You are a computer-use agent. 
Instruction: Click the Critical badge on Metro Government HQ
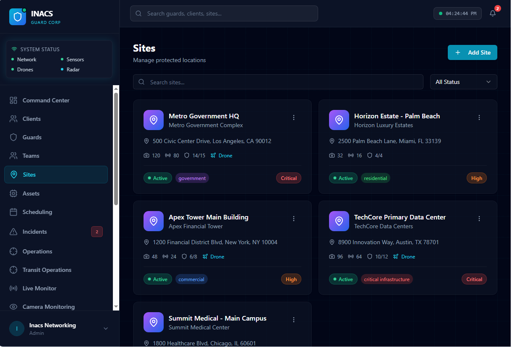pyautogui.click(x=289, y=178)
